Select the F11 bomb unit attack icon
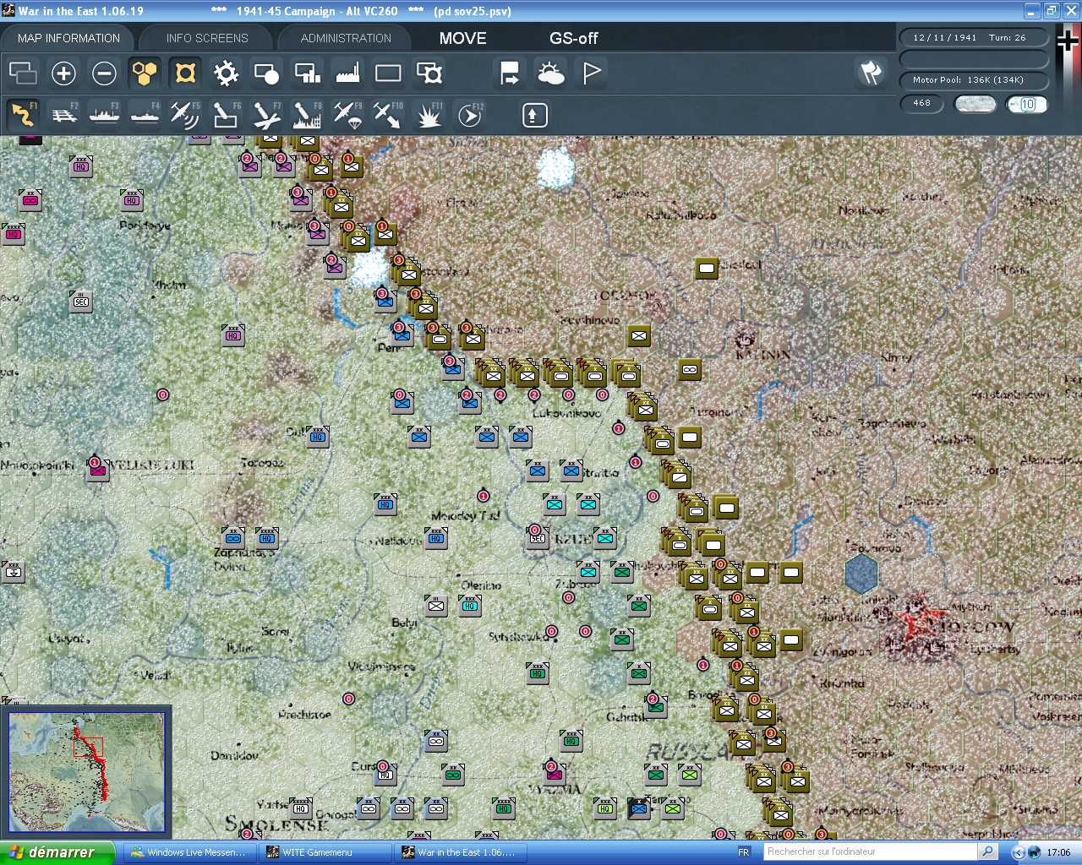Screen dimensions: 1082x865 coord(429,114)
